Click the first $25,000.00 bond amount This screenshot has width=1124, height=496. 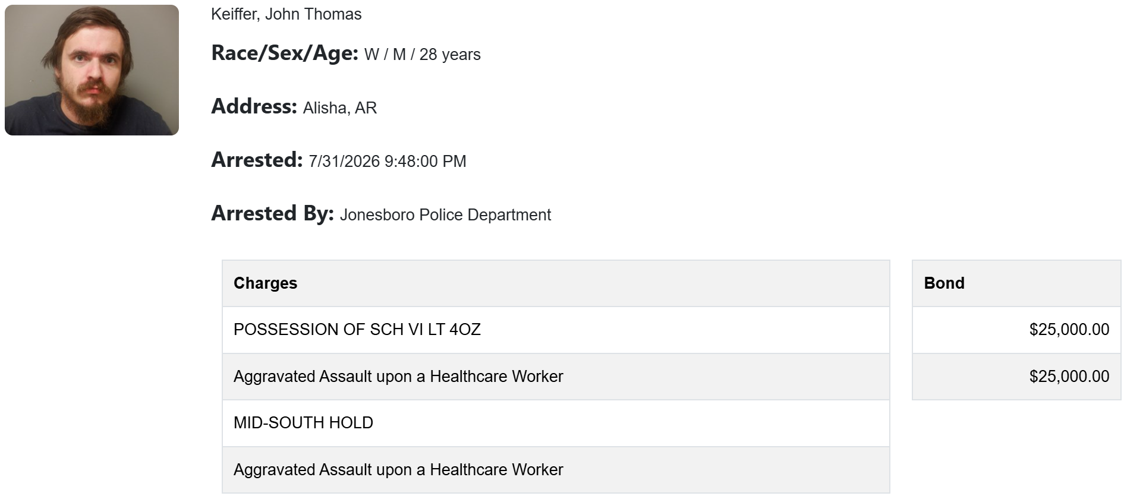pyautogui.click(x=1069, y=330)
